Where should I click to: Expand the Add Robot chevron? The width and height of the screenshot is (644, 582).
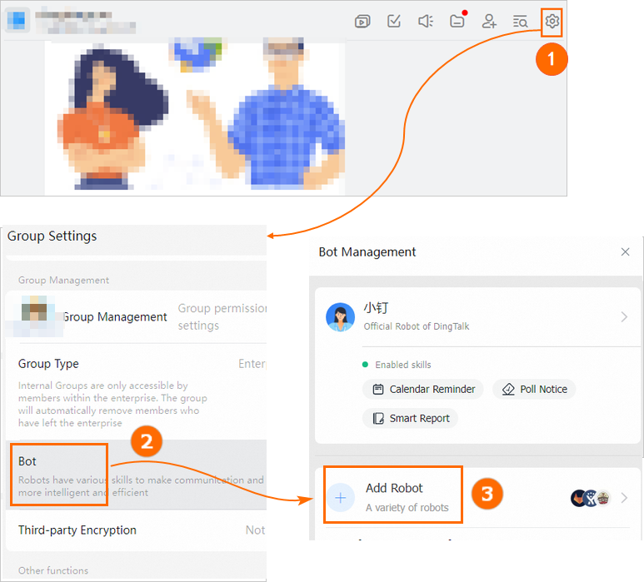coord(624,498)
